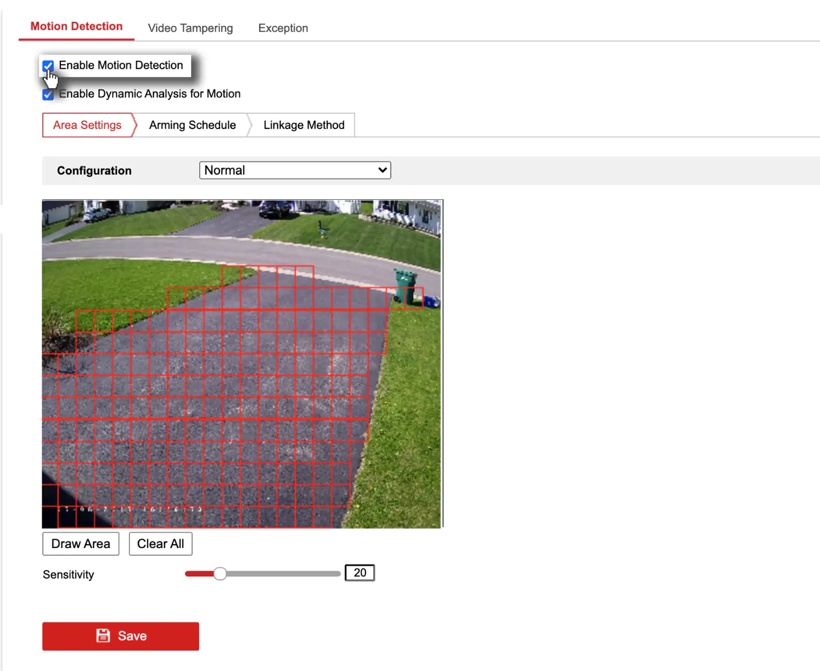Click the dropdown arrow on Configuration select
Viewport: 820px width, 671px height.
383,170
